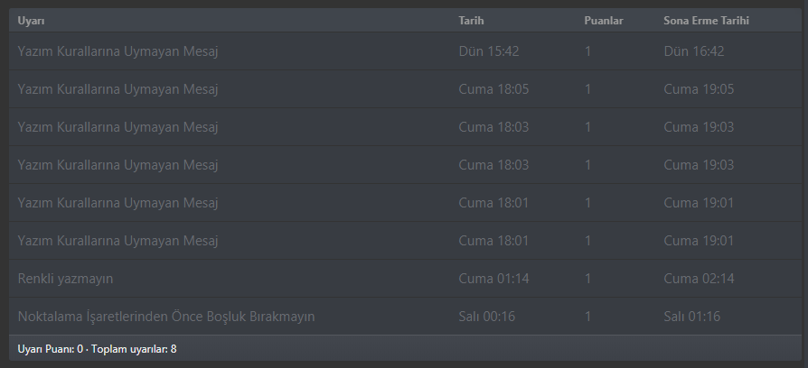This screenshot has width=808, height=368.
Task: Click the "Sona Erme Tarihi" column header
Action: tap(706, 21)
